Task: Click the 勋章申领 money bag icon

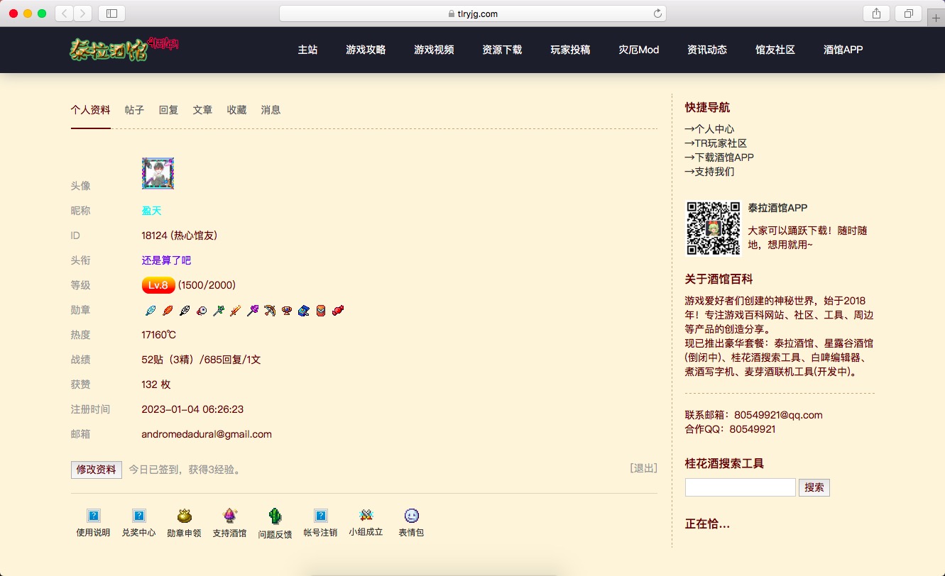Action: tap(184, 516)
